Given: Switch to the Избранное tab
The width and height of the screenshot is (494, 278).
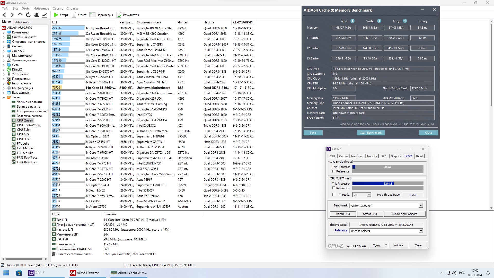Looking at the screenshot, I should tap(22, 22).
